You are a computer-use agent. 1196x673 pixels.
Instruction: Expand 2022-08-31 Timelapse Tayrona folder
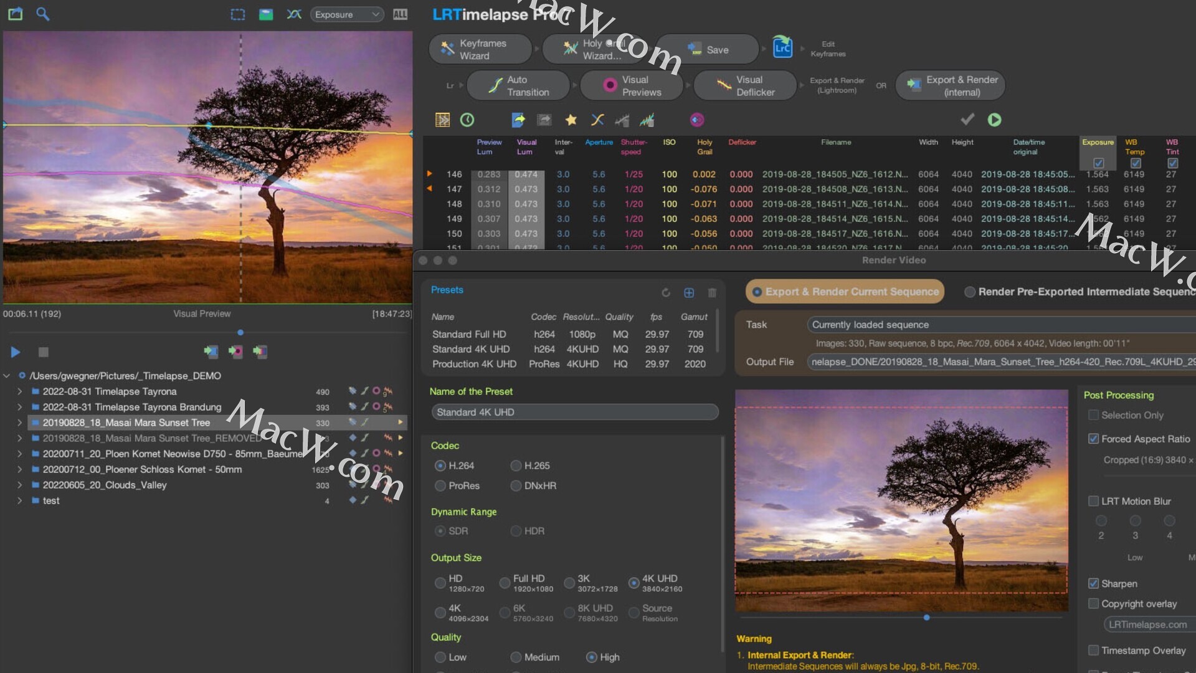pyautogui.click(x=19, y=391)
